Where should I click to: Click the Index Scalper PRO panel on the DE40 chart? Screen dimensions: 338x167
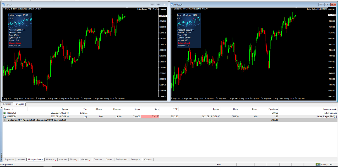tap(20, 30)
